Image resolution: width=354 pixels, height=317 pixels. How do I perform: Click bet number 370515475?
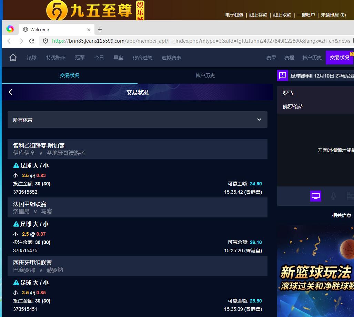click(x=25, y=250)
